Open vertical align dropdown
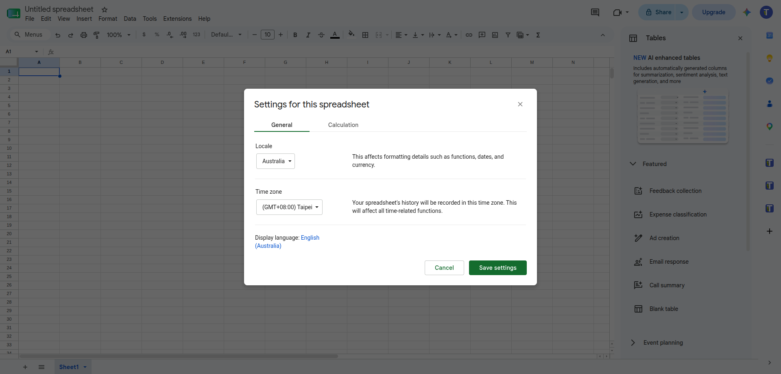 click(x=418, y=35)
